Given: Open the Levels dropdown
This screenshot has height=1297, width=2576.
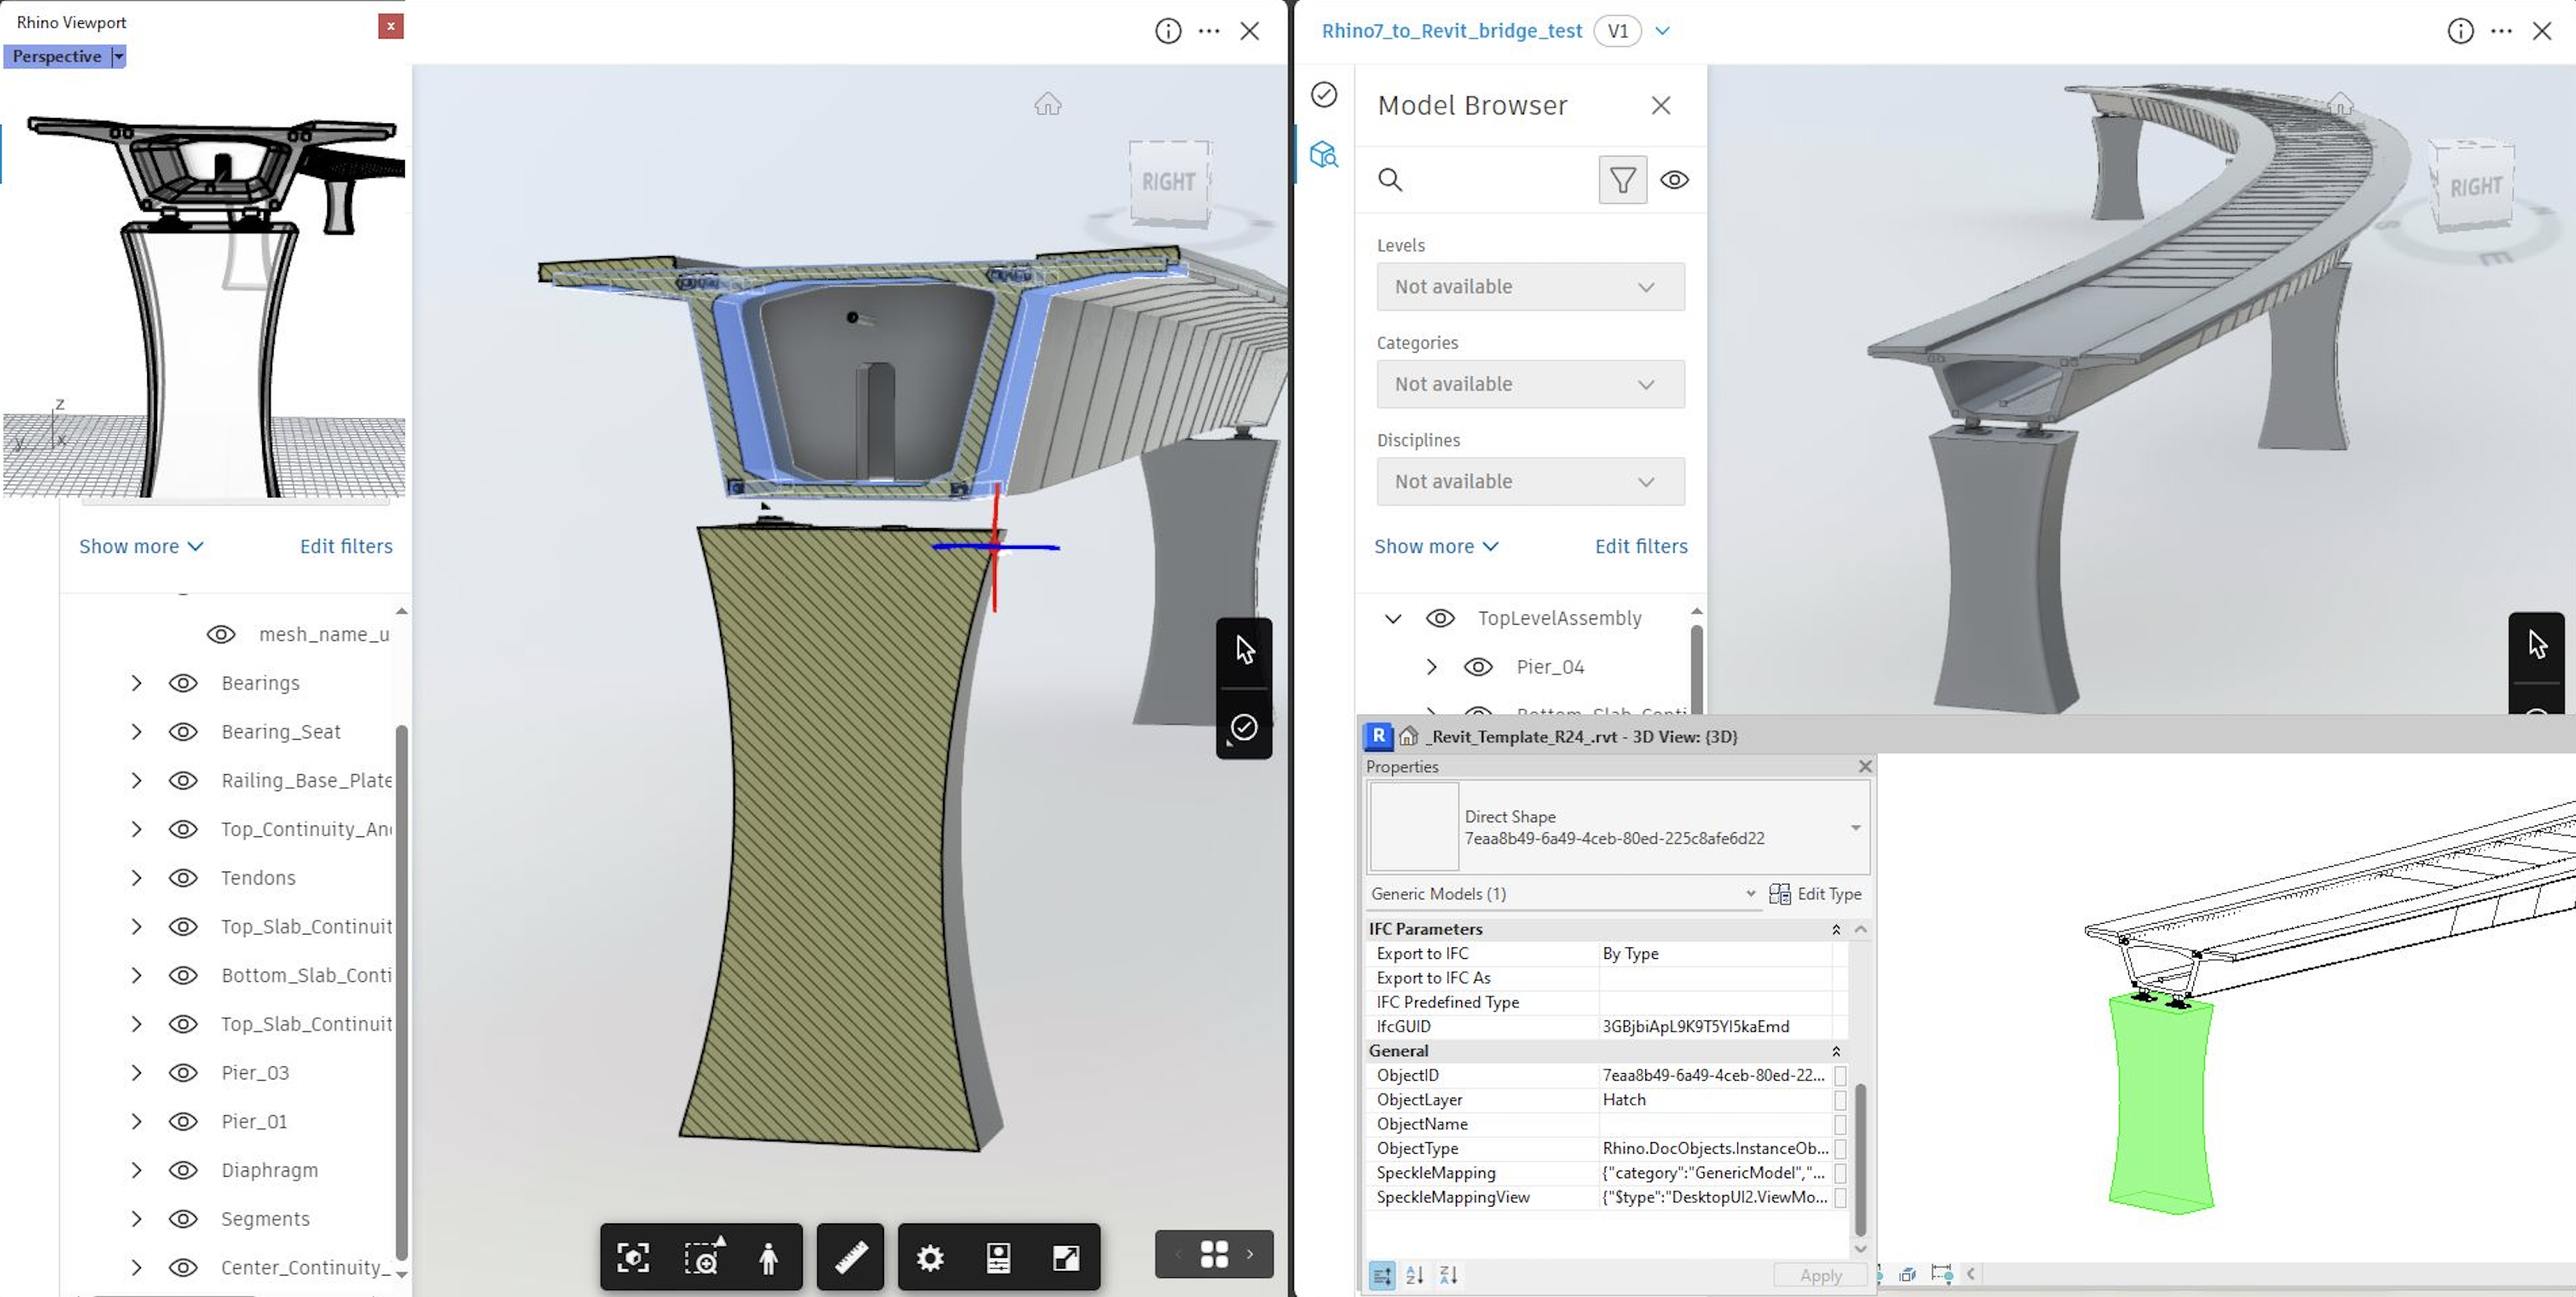Looking at the screenshot, I should coord(1530,287).
